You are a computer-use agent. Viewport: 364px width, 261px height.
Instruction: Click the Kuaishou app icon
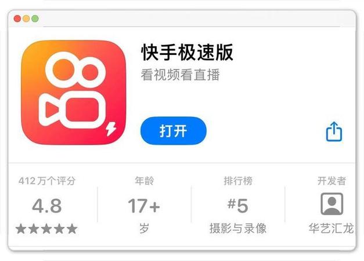(x=73, y=93)
